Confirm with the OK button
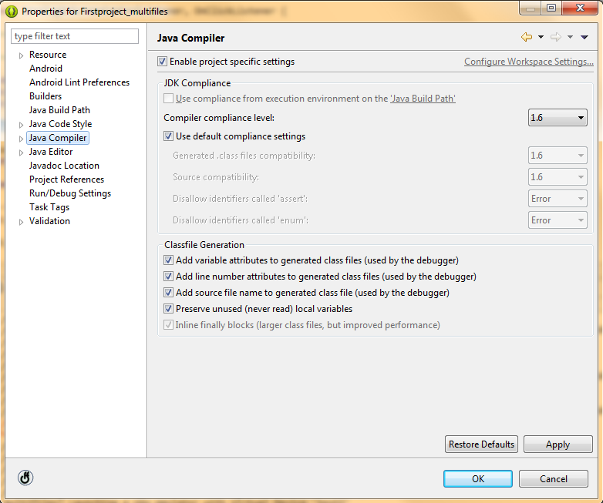This screenshot has height=503, width=603. 478,479
